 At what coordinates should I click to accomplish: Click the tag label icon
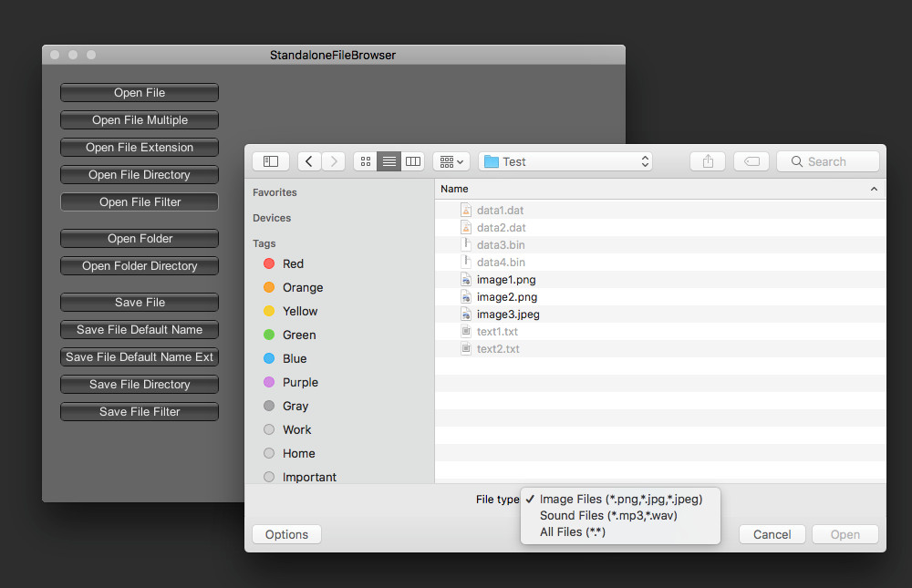[751, 160]
